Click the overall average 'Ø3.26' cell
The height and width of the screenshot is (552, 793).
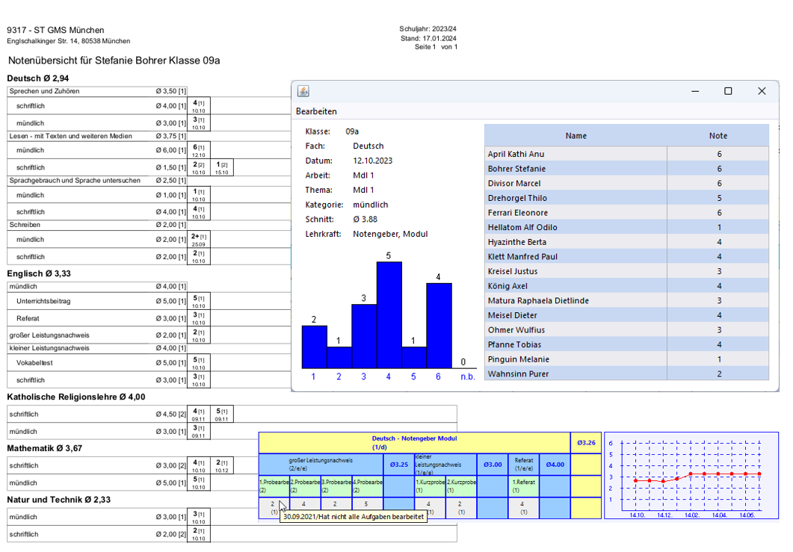(586, 443)
